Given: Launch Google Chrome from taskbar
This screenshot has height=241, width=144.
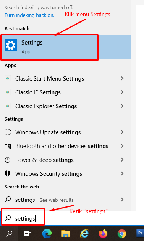Looking at the screenshot, I should coord(122,234).
